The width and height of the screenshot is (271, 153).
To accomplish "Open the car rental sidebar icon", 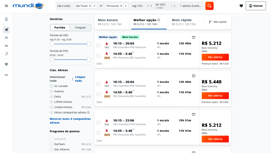I will [x=6, y=46].
